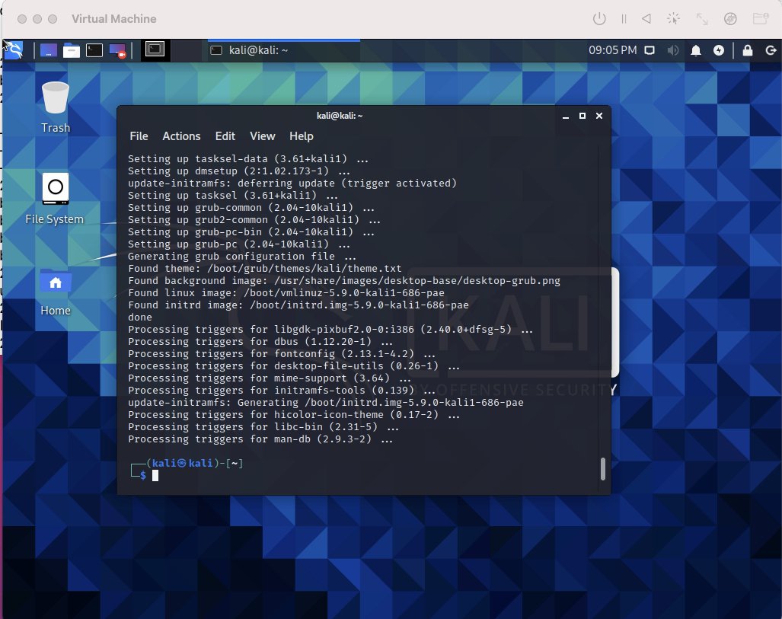Viewport: 782px width, 619px height.
Task: Select the workspace switcher thumbnail
Action: [155, 49]
